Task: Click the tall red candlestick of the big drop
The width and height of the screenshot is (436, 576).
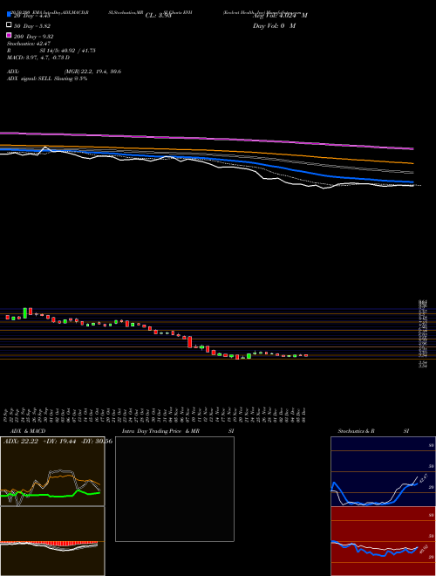Action: tap(190, 341)
